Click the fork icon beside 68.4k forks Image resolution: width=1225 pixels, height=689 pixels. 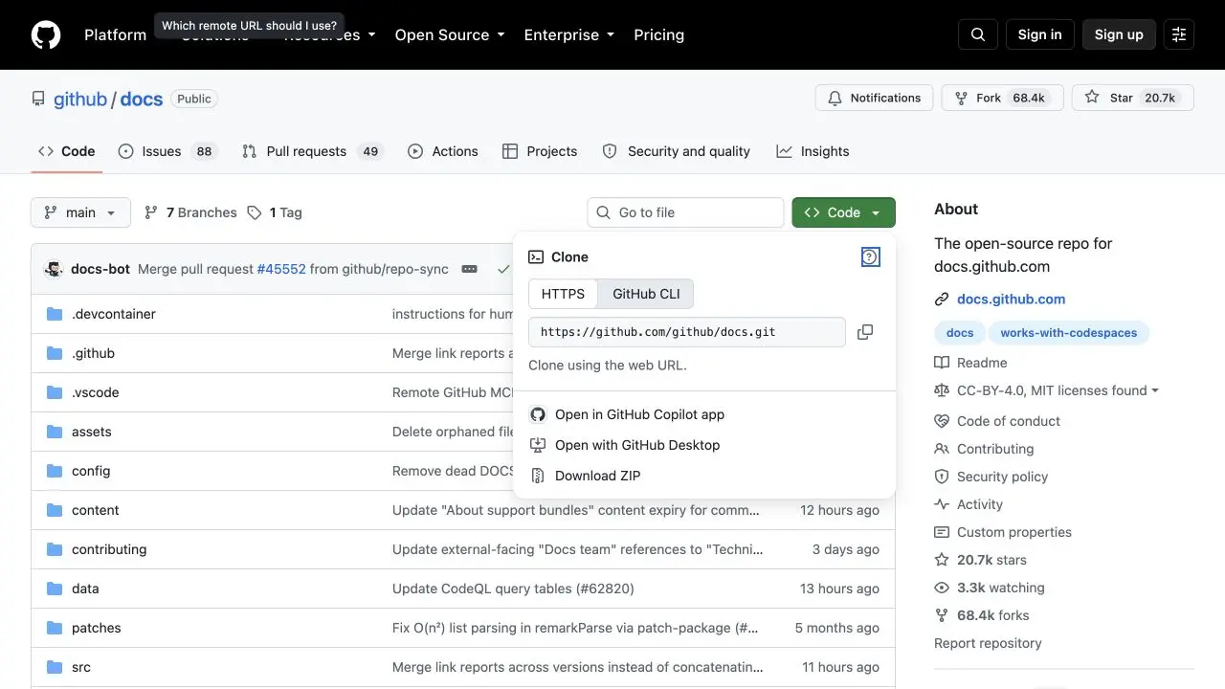[x=942, y=615]
